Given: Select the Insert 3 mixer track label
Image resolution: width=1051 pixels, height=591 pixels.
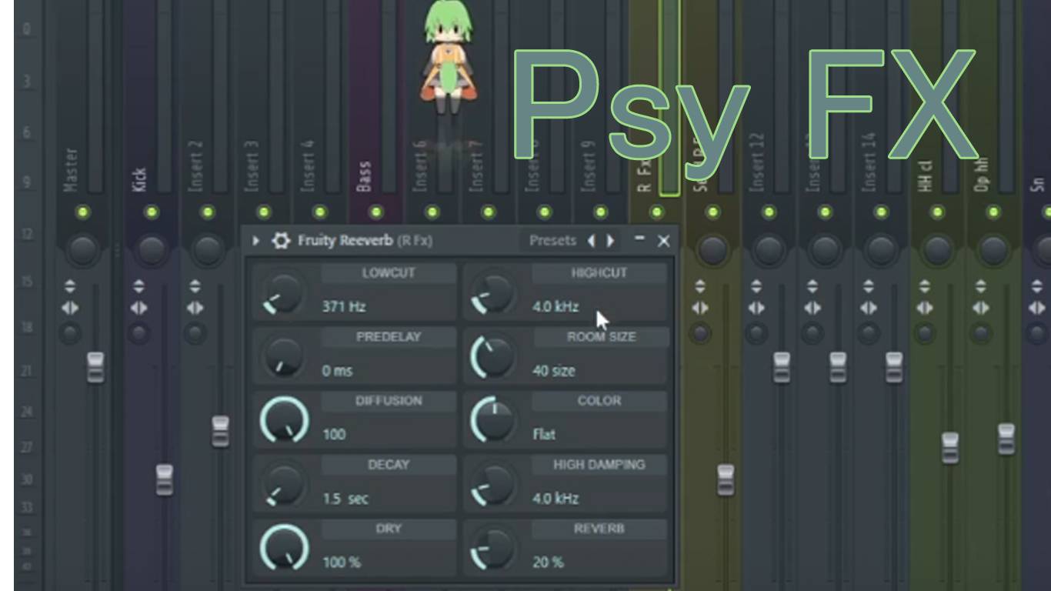Looking at the screenshot, I should (252, 165).
